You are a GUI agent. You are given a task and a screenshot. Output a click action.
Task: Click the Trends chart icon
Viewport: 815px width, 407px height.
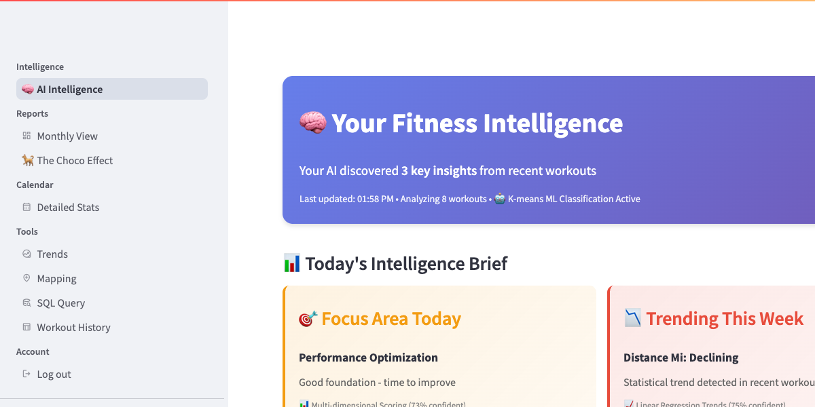26,254
